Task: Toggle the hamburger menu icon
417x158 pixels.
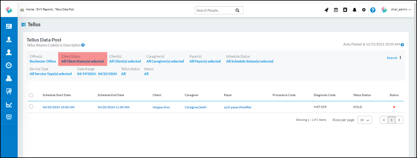Action: coord(22,10)
